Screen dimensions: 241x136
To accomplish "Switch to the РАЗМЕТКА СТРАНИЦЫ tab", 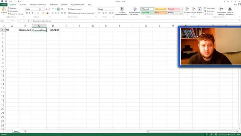I will pyautogui.click(x=38, y=5).
